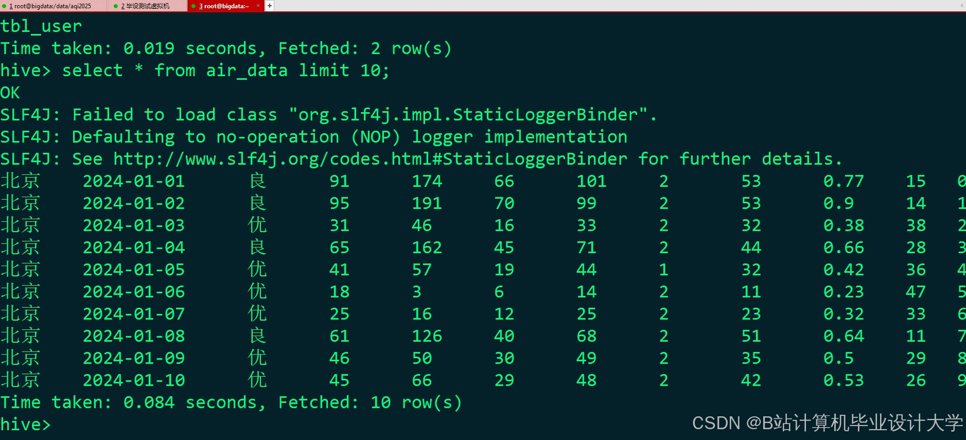Click the 2024-01-06 date in the output
Screen dimensions: 966x440
click(x=134, y=292)
